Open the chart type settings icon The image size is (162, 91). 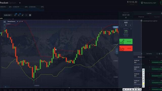pos(15,15)
